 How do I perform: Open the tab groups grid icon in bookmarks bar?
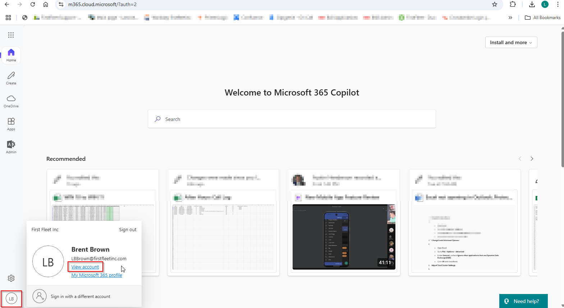point(8,17)
